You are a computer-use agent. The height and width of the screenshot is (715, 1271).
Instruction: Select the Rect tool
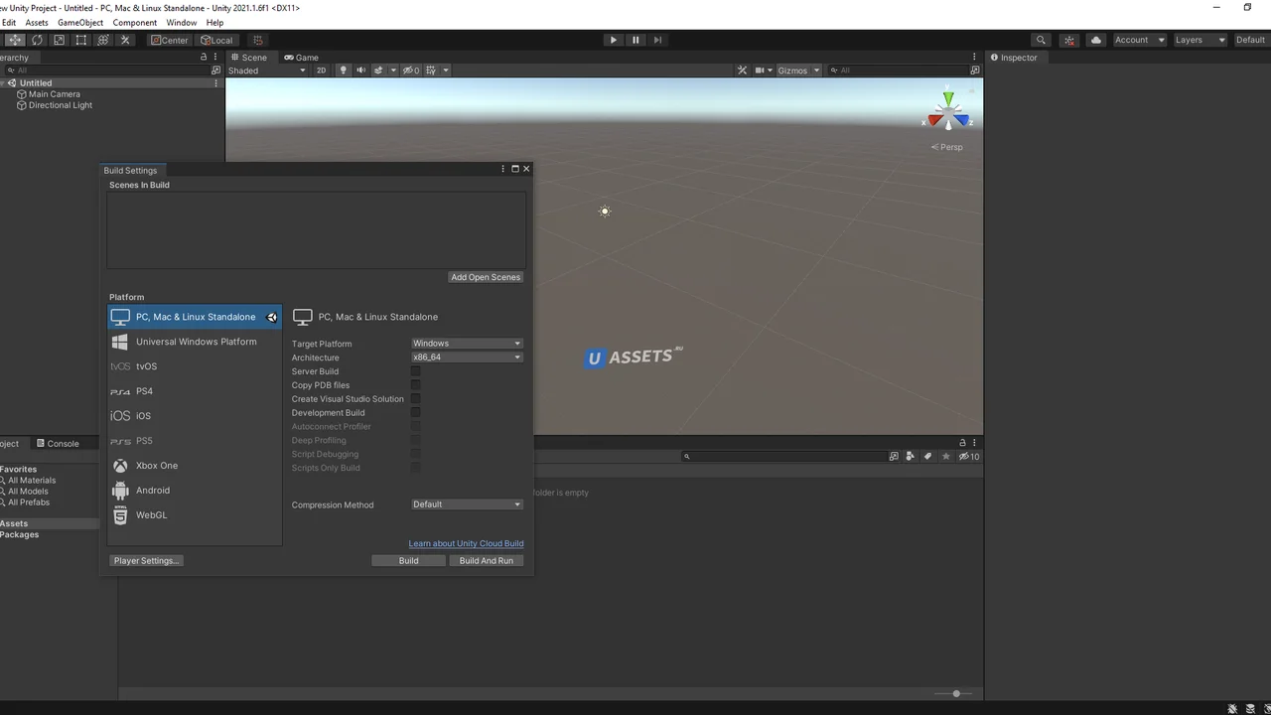[x=80, y=40]
